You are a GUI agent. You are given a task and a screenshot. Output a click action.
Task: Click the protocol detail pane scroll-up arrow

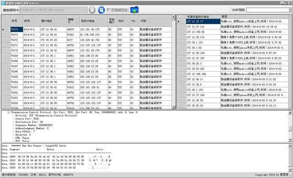click(290, 113)
